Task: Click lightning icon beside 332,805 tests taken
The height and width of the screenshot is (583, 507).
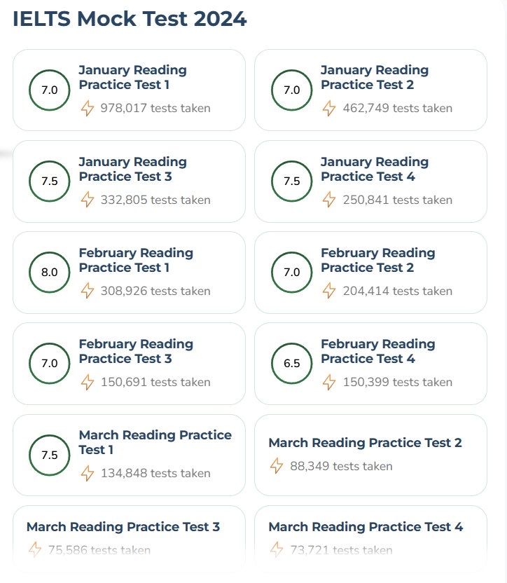Action: (88, 200)
